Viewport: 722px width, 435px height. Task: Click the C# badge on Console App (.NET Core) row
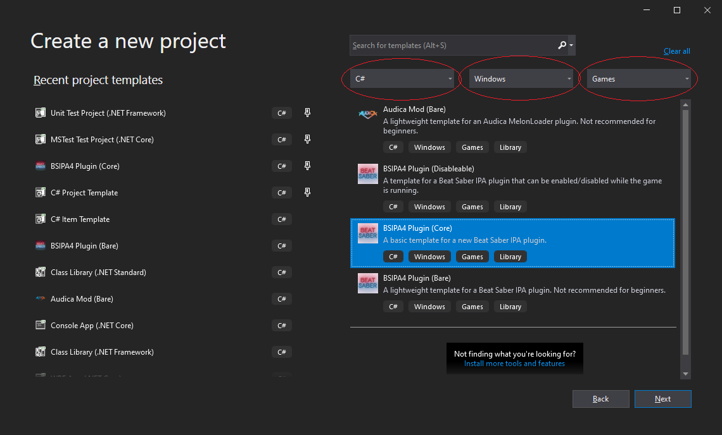(x=281, y=325)
